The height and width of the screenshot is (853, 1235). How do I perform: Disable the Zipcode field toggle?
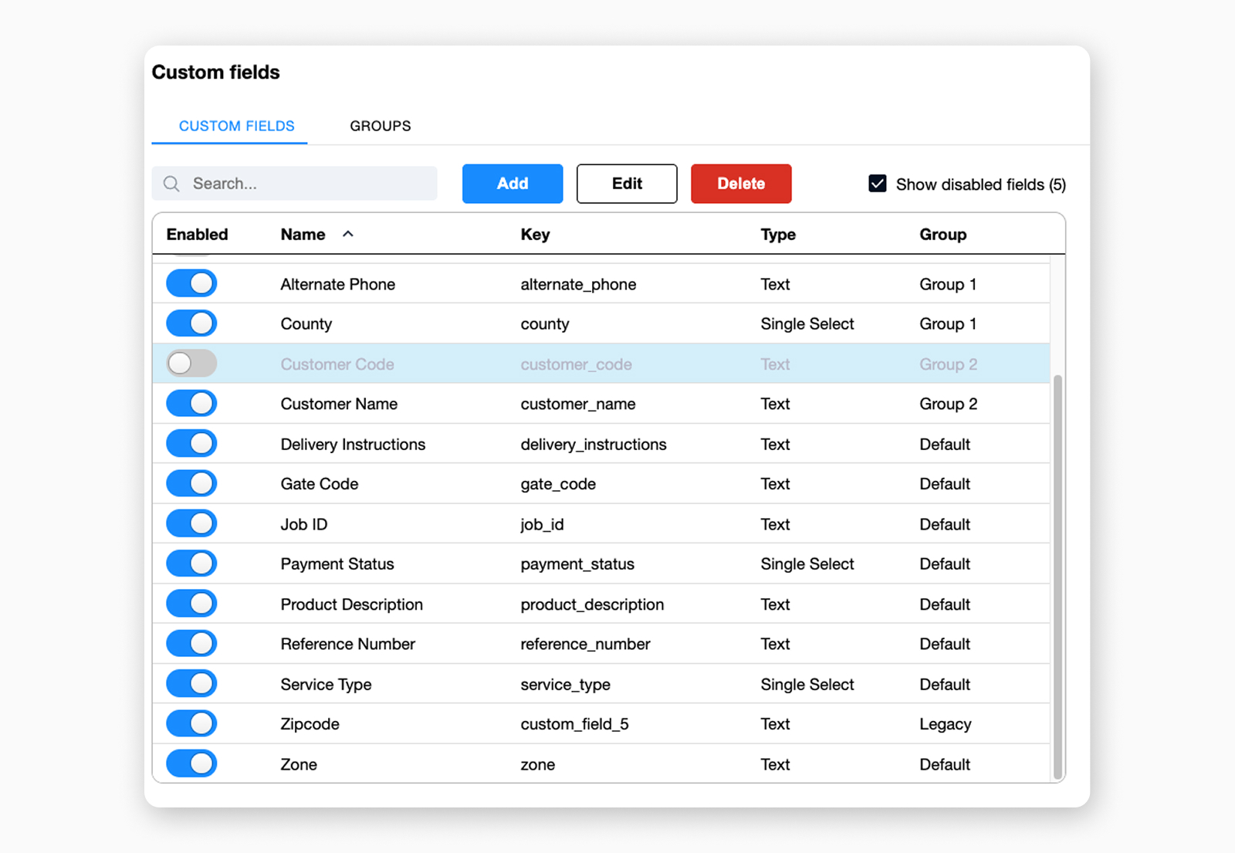[x=191, y=723]
